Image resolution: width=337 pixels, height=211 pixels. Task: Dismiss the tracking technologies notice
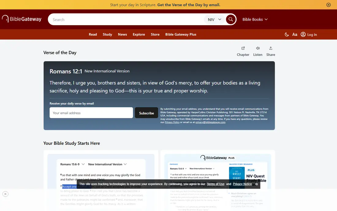(x=256, y=184)
